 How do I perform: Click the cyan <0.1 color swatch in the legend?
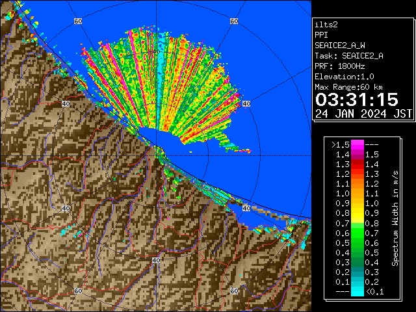(357, 291)
